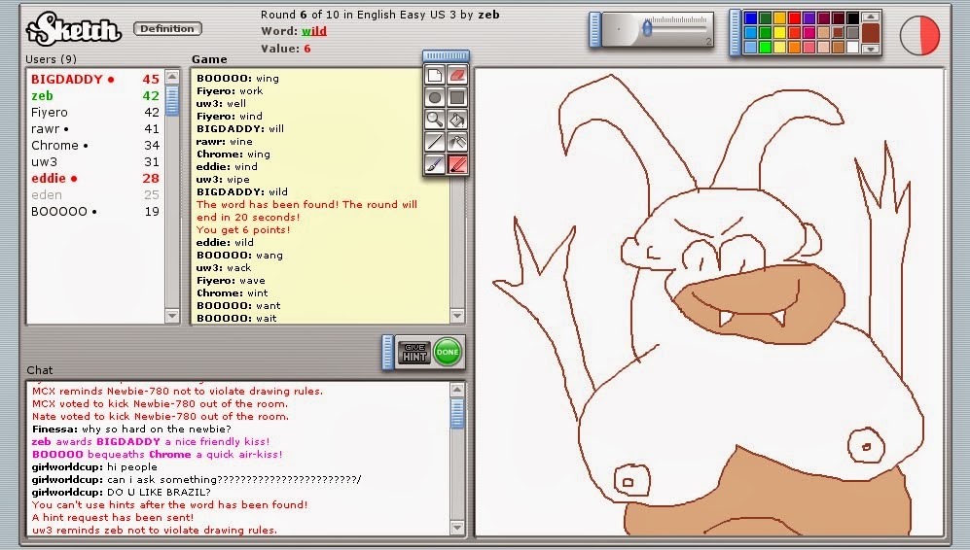Pick the bright yellow color swatch
970x550 pixels.
(780, 33)
